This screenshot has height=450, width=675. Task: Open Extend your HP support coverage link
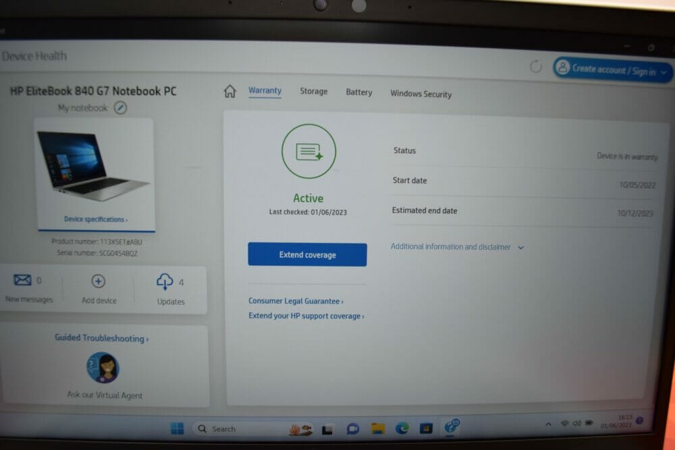[306, 316]
